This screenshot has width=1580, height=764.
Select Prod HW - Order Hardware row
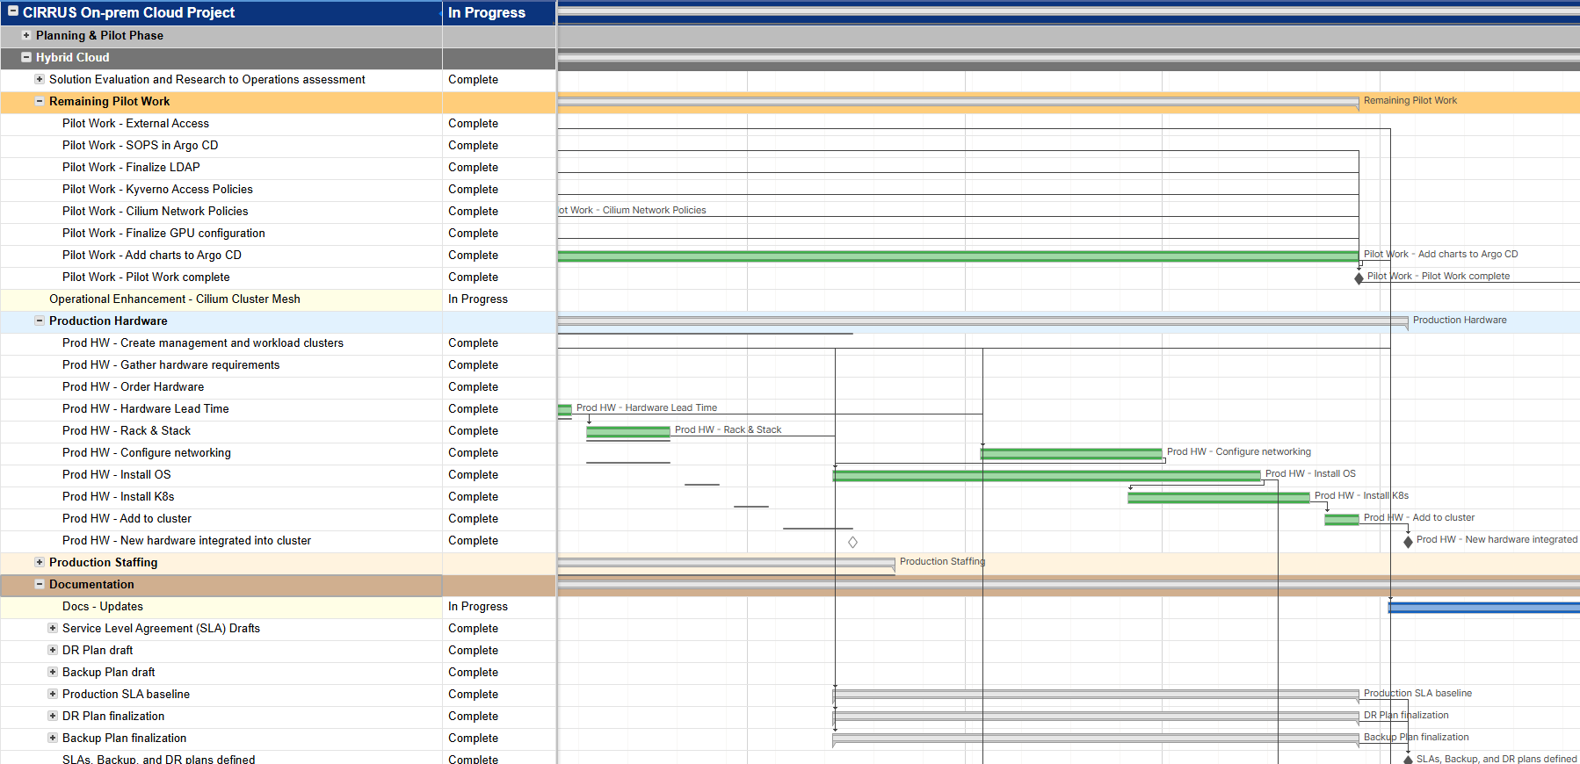click(x=133, y=387)
